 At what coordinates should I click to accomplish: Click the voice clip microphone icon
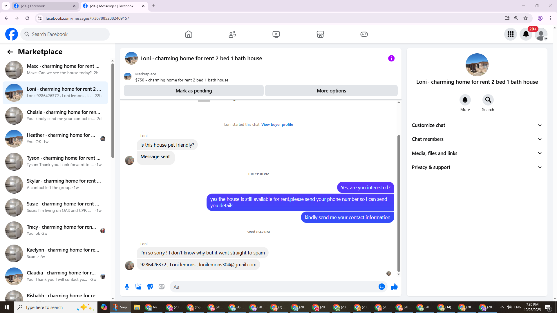coord(127,287)
